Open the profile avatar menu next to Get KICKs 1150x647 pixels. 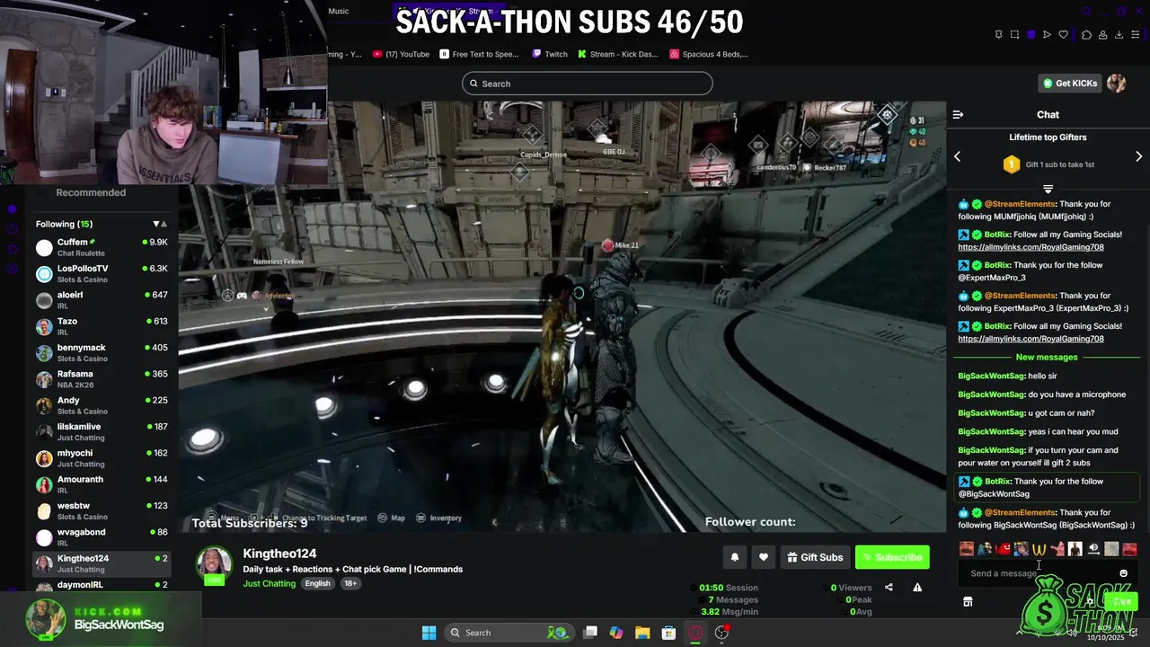pos(1116,84)
